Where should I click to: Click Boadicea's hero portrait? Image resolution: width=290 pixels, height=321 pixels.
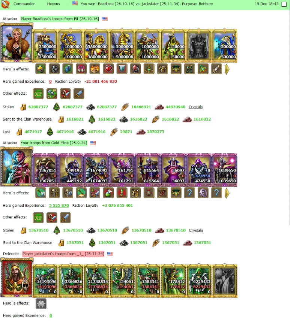click(x=17, y=43)
